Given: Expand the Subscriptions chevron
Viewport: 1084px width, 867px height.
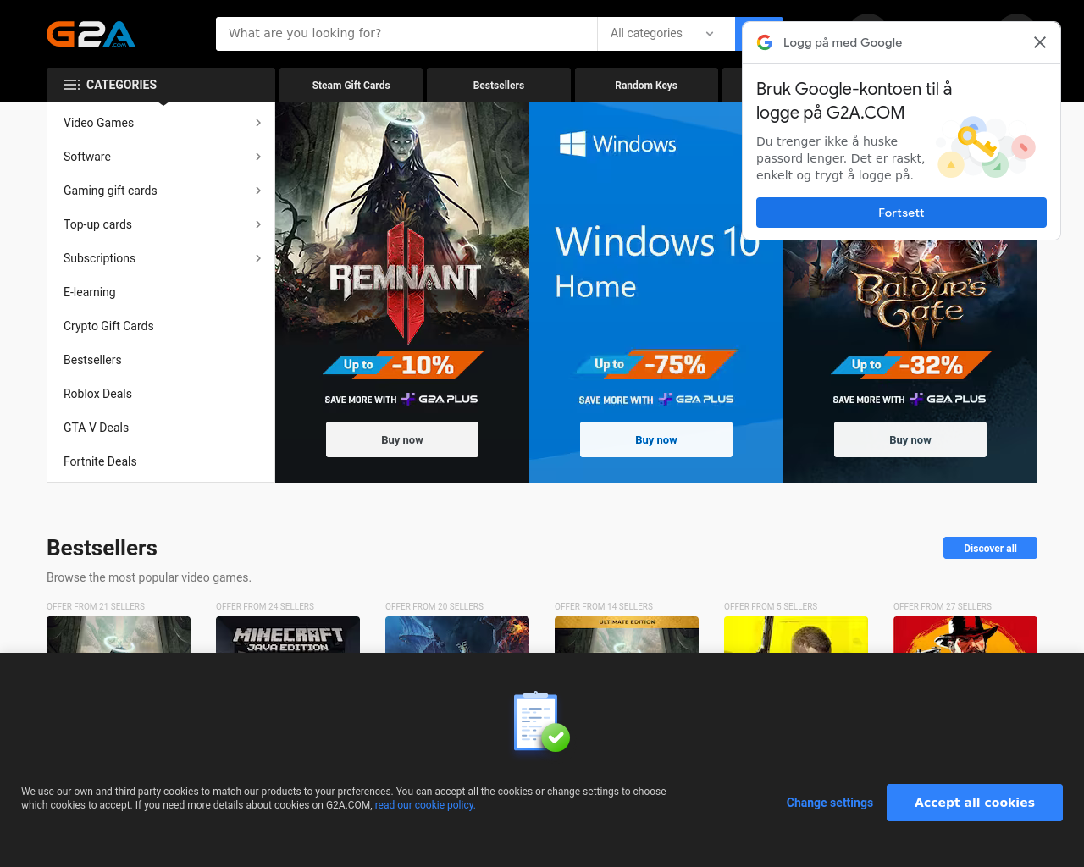Looking at the screenshot, I should [x=258, y=258].
